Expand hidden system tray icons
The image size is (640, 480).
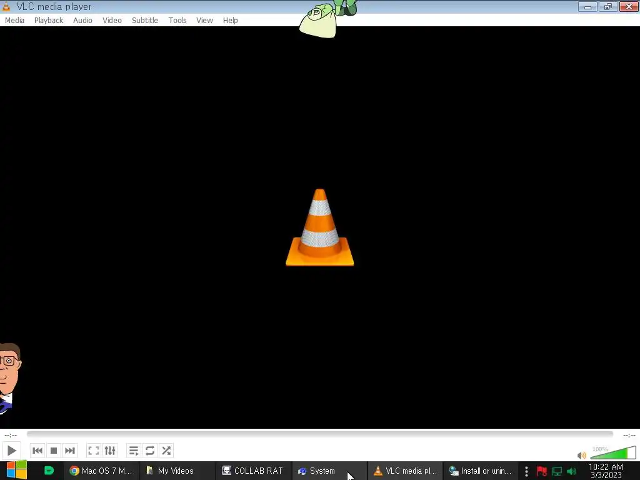tap(526, 471)
